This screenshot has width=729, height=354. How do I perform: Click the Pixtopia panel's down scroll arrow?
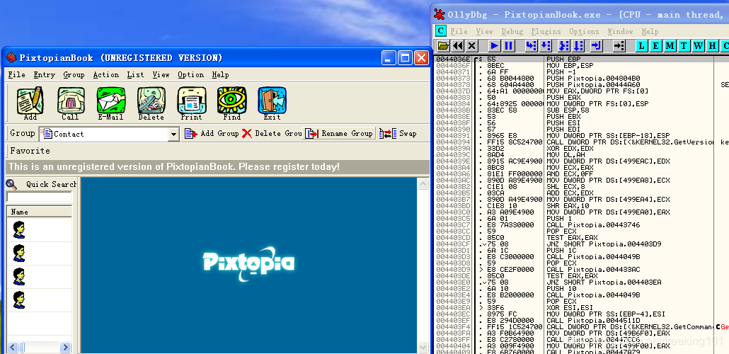tap(423, 347)
